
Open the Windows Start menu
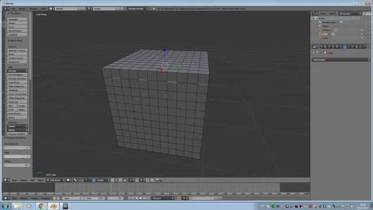tap(5, 206)
